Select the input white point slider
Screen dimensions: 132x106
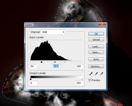(x=65, y=62)
